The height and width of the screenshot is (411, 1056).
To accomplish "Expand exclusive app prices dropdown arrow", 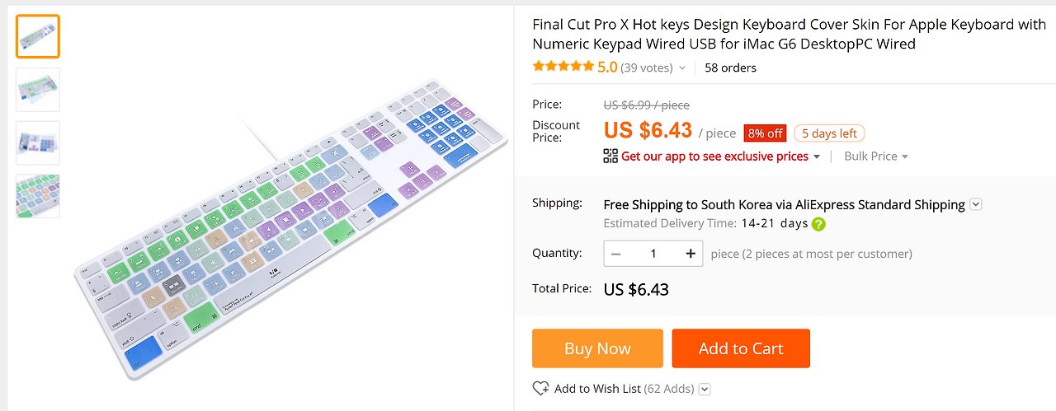I will coord(817,156).
